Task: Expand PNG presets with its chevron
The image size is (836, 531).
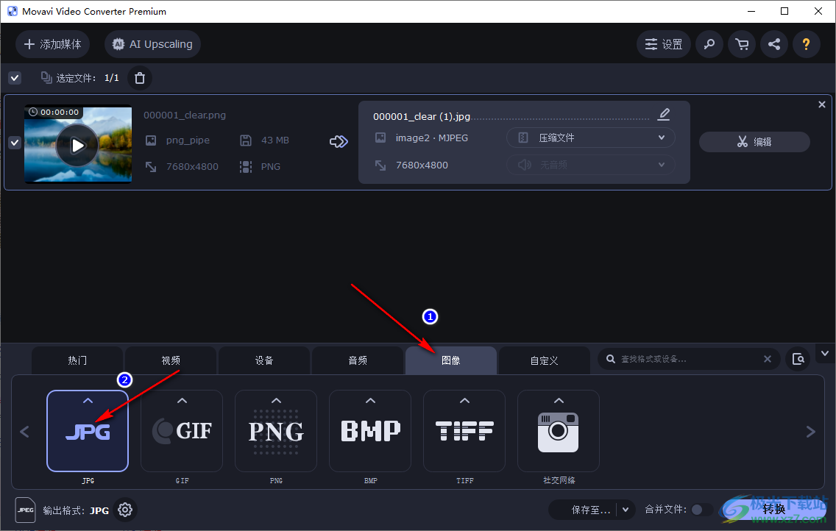Action: (276, 401)
